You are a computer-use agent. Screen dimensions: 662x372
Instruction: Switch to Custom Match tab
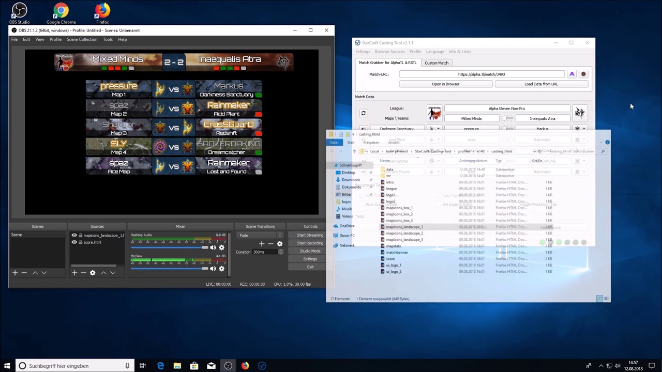coord(437,63)
